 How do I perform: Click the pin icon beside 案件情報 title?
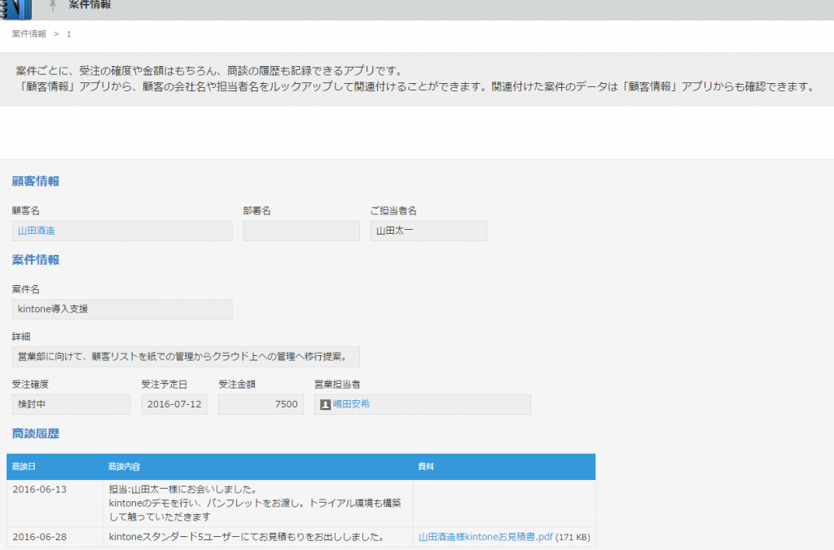(x=52, y=6)
